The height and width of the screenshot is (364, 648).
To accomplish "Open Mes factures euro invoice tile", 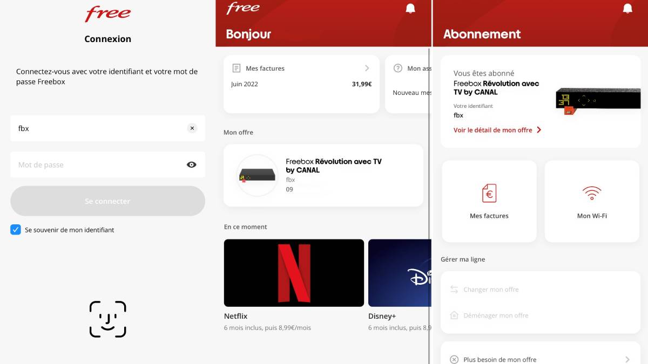I will tap(489, 193).
